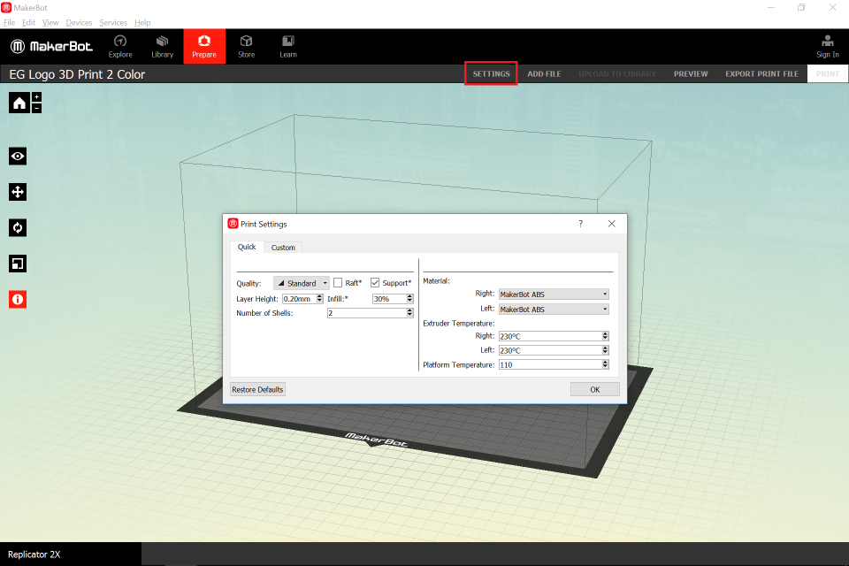849x566 pixels.
Task: Click the Left extruder temperature stepper
Action: click(x=605, y=350)
